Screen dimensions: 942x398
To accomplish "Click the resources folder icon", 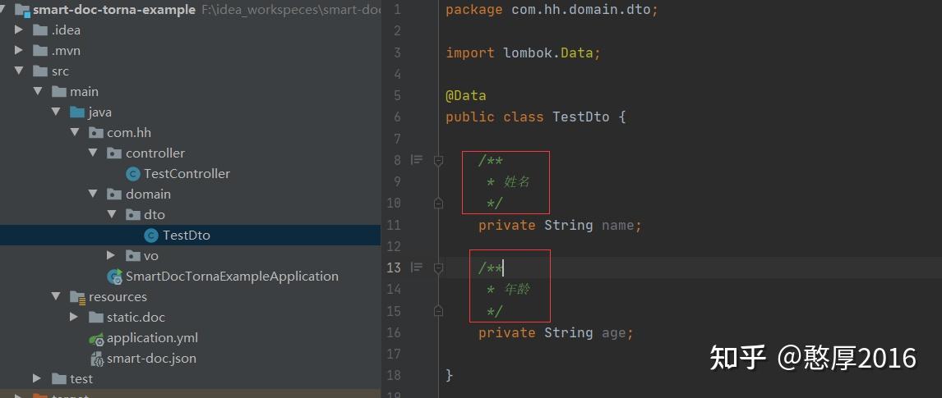I will pos(77,297).
